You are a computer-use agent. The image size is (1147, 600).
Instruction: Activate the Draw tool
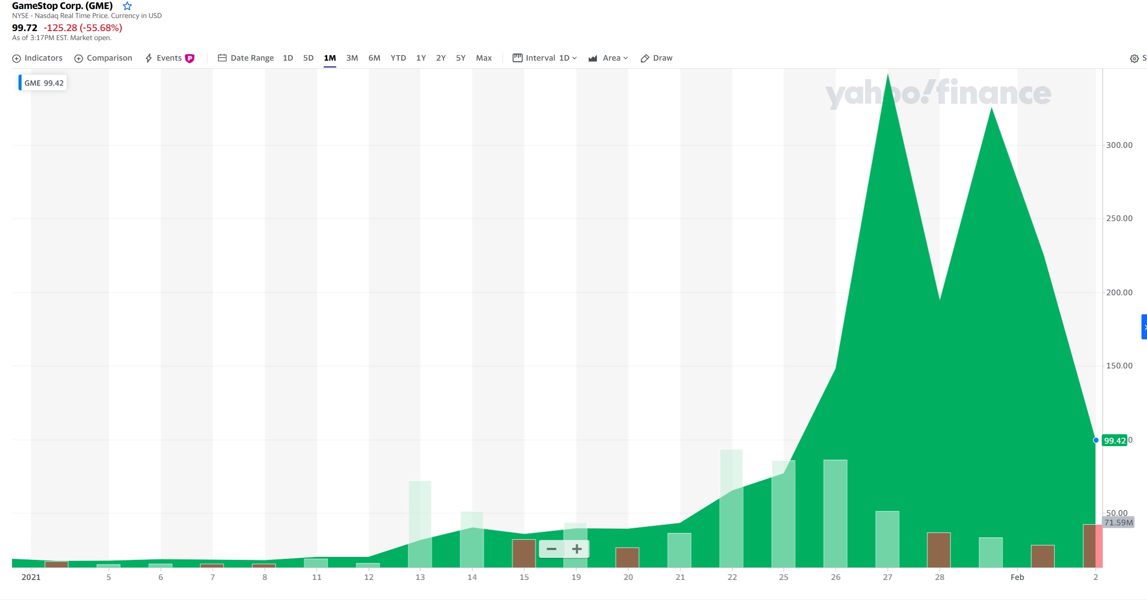click(x=656, y=58)
